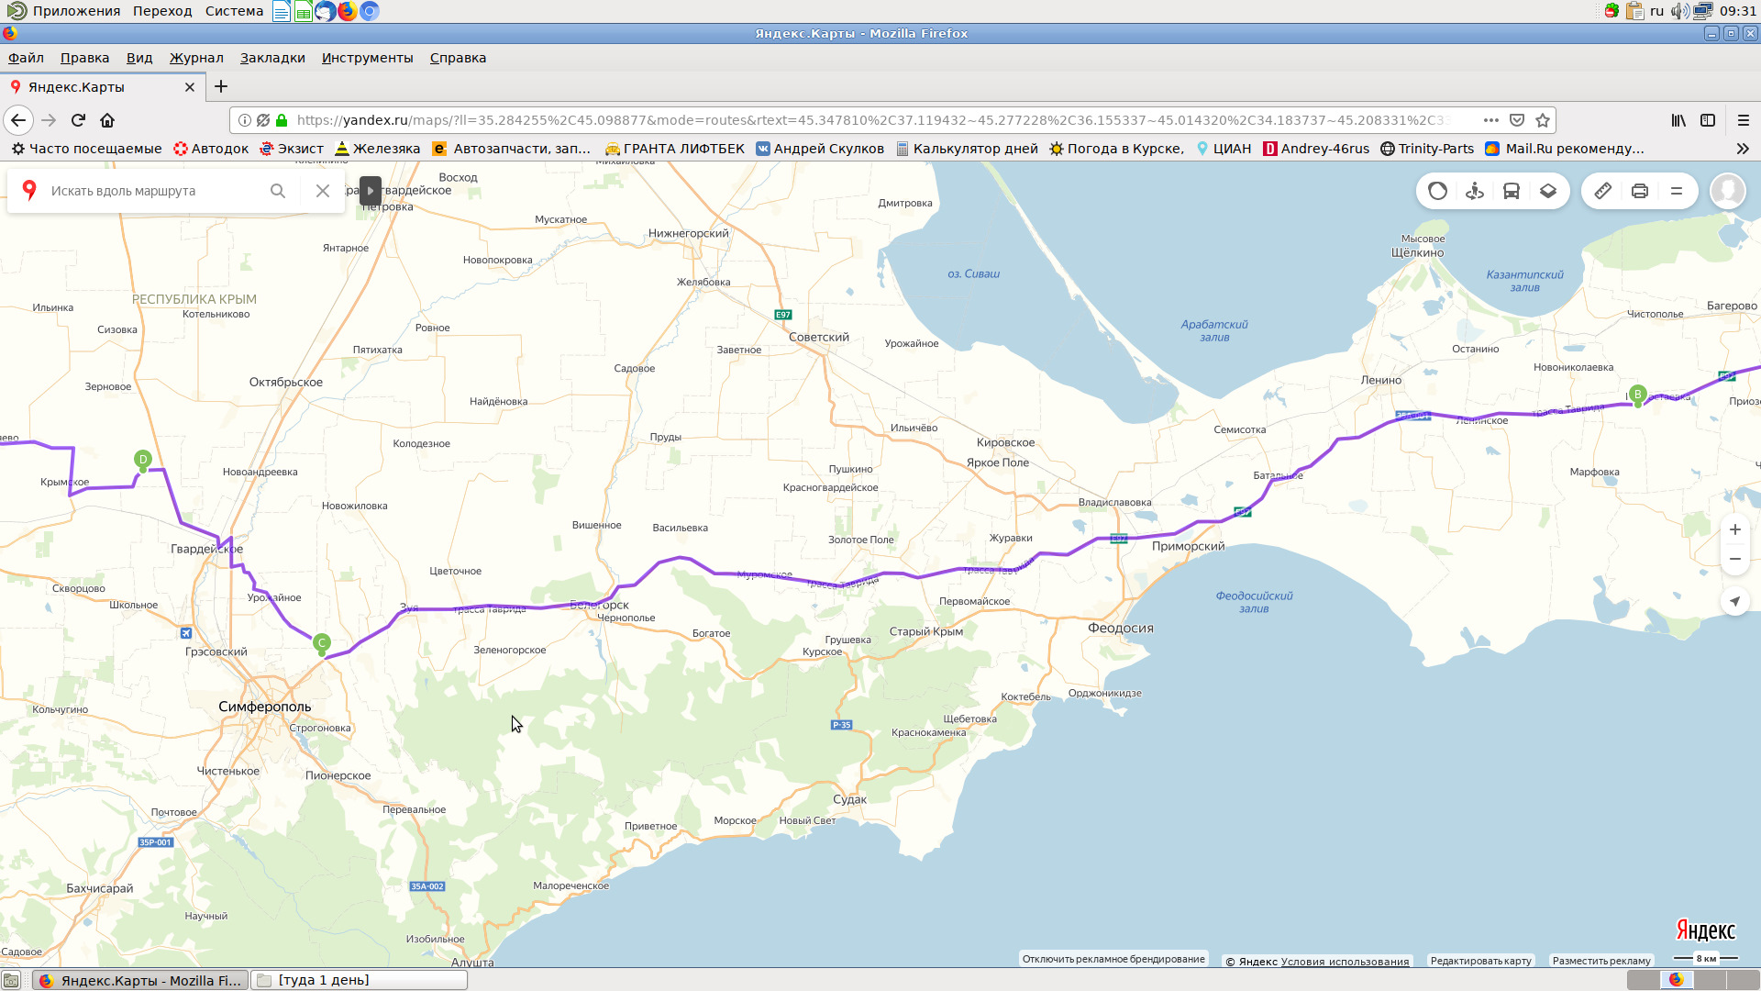Reload the current page
The width and height of the screenshot is (1761, 991).
(78, 120)
